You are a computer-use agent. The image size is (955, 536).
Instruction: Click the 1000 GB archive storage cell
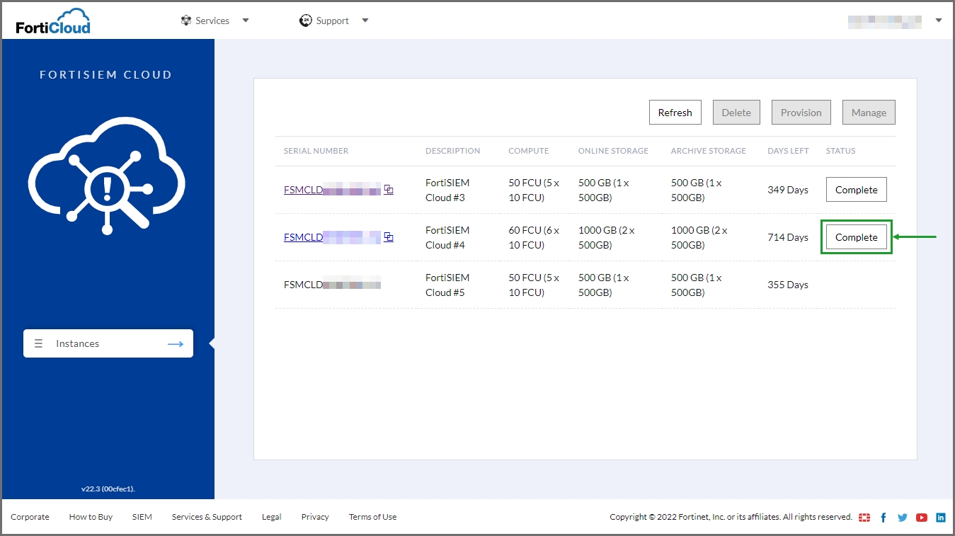pos(699,237)
